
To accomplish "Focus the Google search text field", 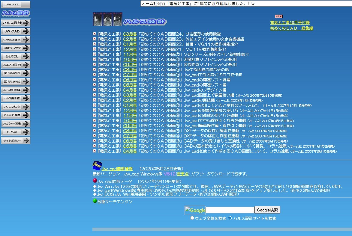I will click(230, 210).
